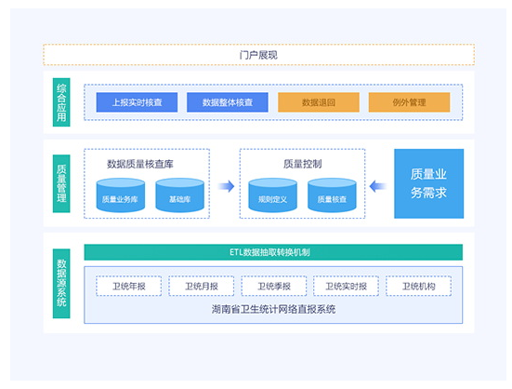Select the 数据源系统 vertical tab
This screenshot has width=512, height=389.
(61, 284)
